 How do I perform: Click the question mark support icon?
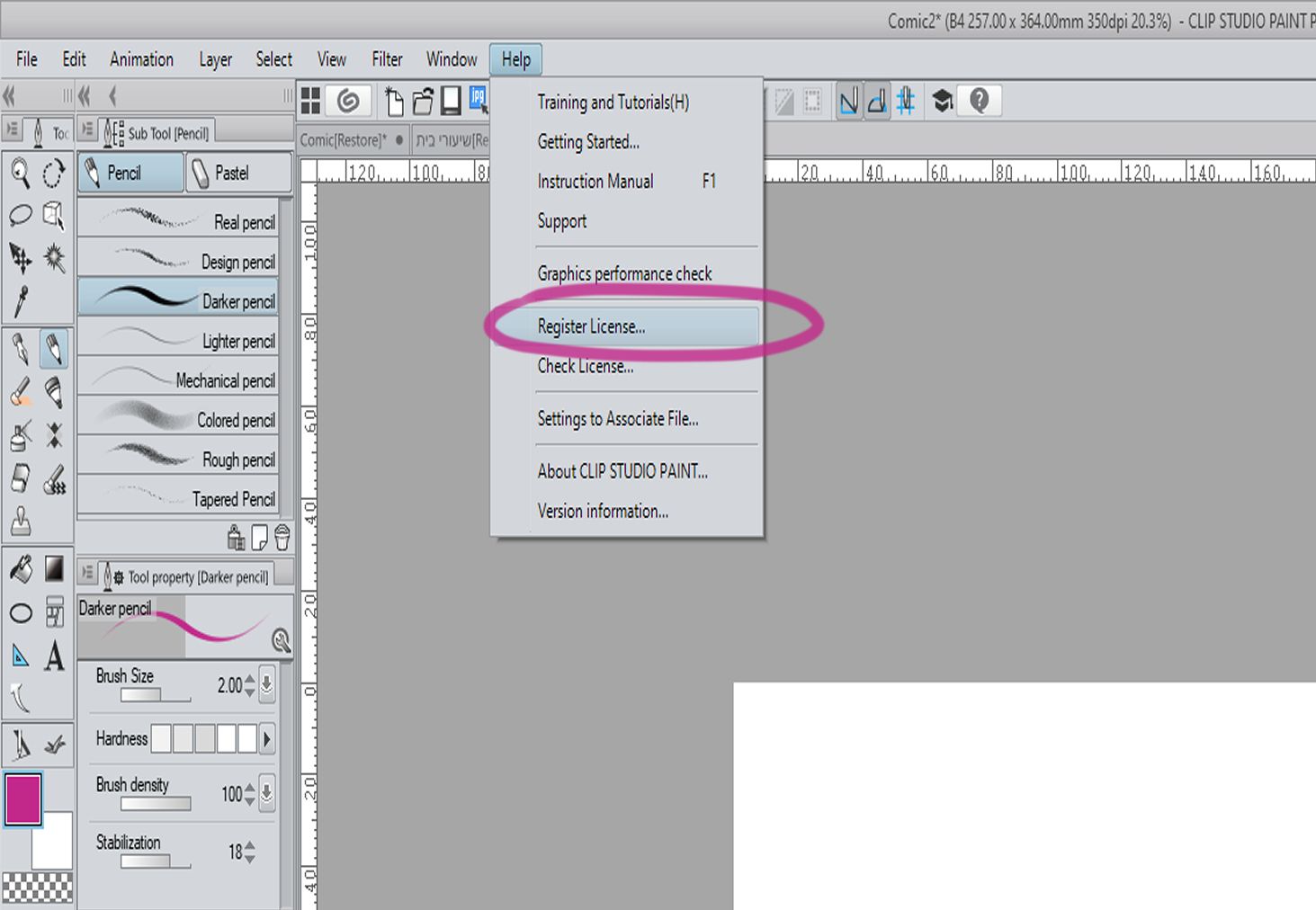(980, 101)
